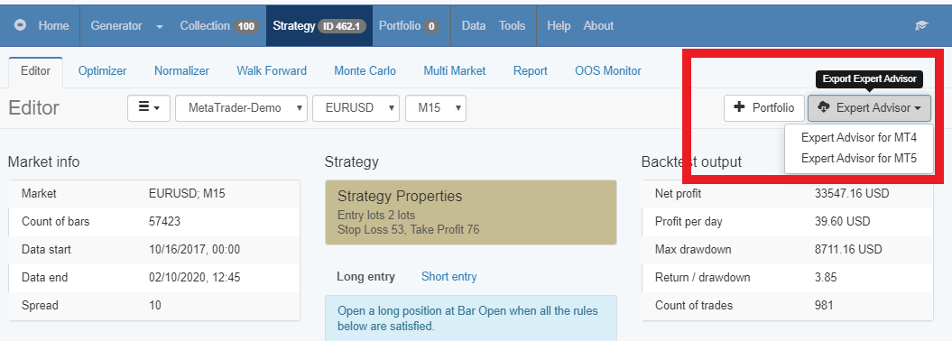This screenshot has height=341, width=952.
Task: Select Expert Advisor for MT4
Action: (x=858, y=138)
